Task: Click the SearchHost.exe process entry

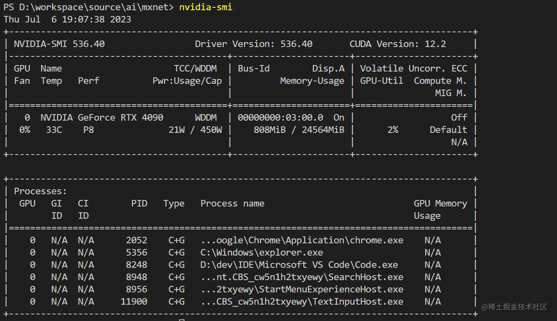Action: pos(302,277)
